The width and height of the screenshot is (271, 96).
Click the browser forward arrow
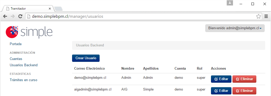pos(13,16)
